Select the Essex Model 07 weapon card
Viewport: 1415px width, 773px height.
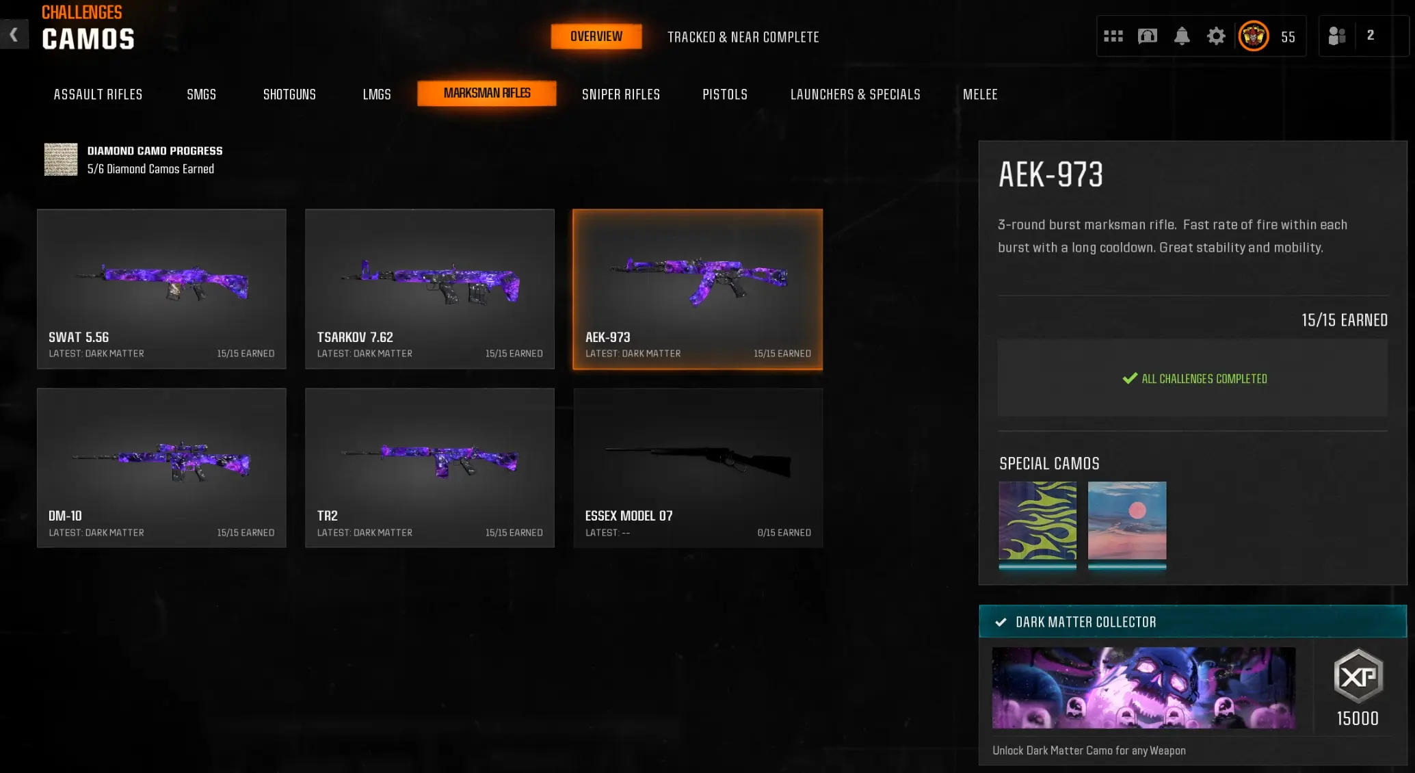pos(698,468)
